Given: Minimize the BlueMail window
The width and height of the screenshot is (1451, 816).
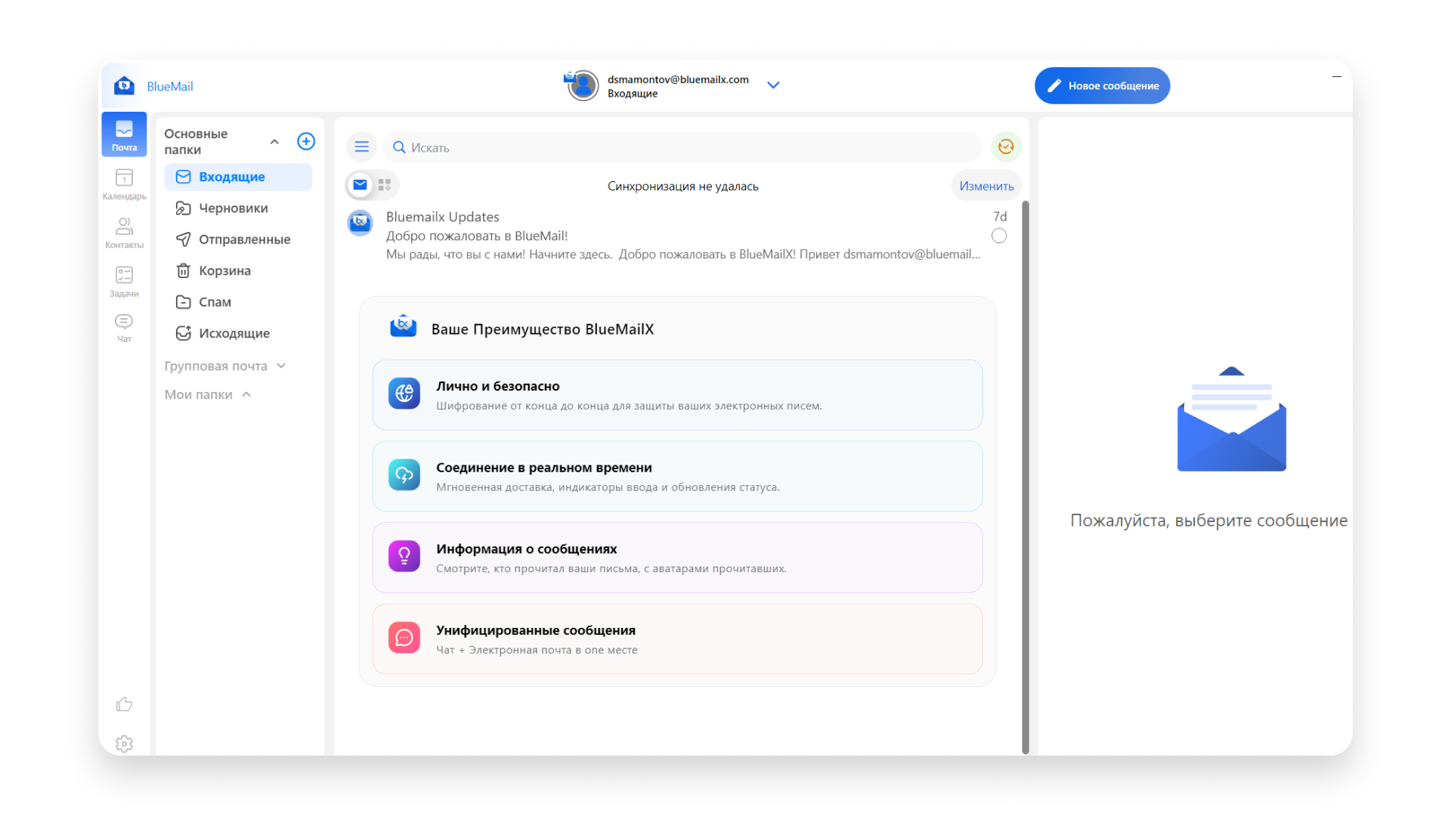Looking at the screenshot, I should [x=1337, y=76].
